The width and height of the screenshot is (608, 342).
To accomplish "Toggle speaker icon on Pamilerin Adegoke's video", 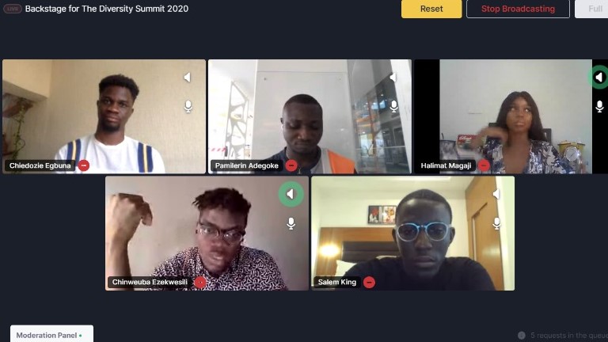I will click(393, 77).
